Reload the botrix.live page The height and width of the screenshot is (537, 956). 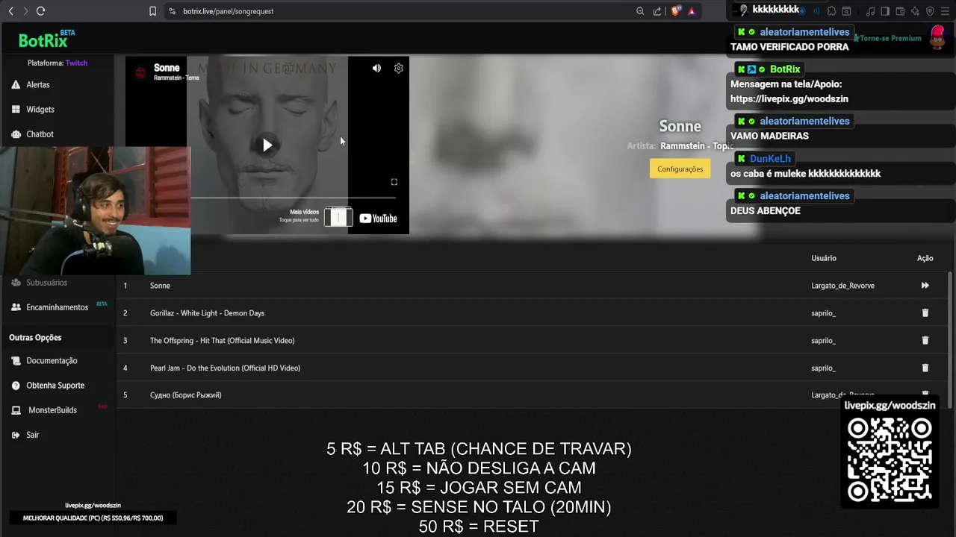(x=40, y=11)
